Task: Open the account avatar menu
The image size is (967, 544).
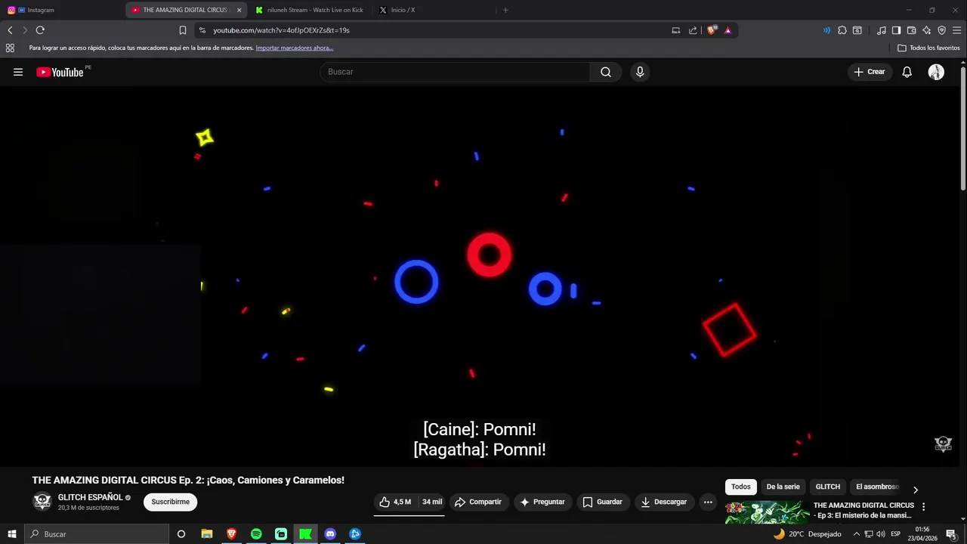Action: point(936,72)
